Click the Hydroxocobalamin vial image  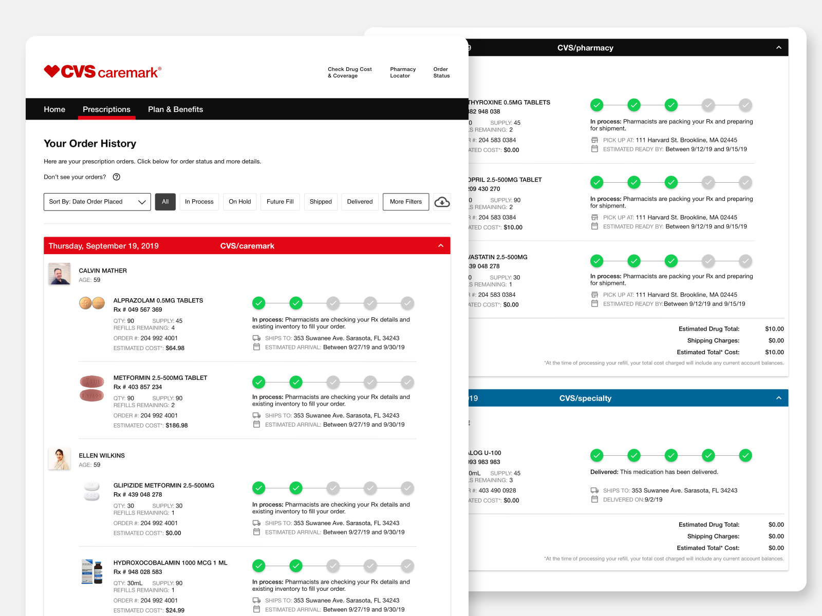click(x=92, y=572)
